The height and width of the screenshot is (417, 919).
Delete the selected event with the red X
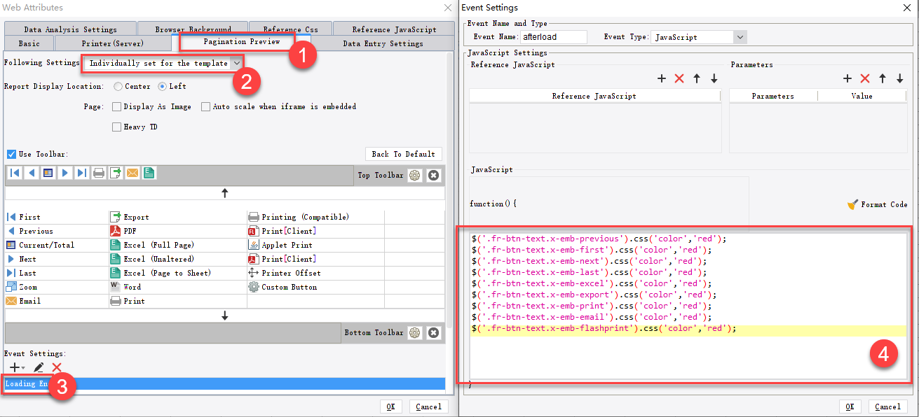pos(57,367)
